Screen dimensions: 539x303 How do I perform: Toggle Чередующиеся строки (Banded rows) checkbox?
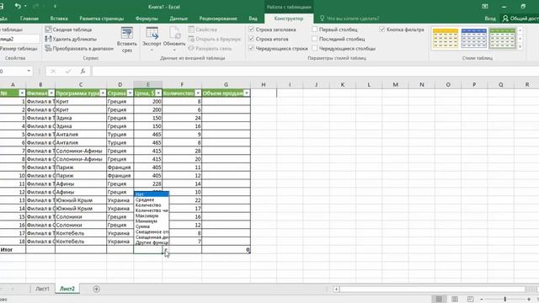(251, 49)
